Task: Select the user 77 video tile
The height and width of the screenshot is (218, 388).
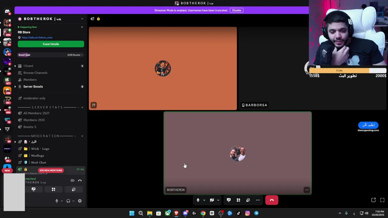Action: (163, 68)
